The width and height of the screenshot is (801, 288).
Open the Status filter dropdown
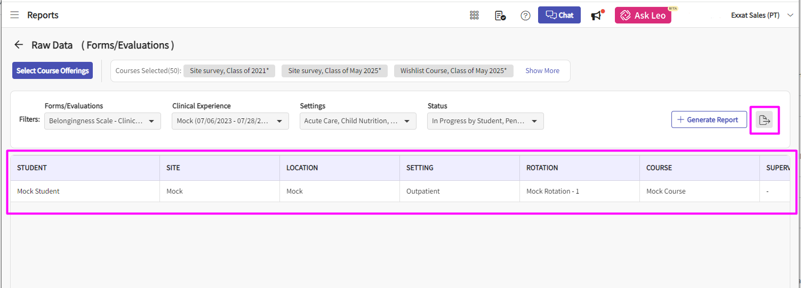coord(485,121)
